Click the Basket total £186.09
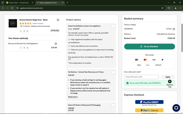183x114 pixels. pyautogui.click(x=171, y=38)
